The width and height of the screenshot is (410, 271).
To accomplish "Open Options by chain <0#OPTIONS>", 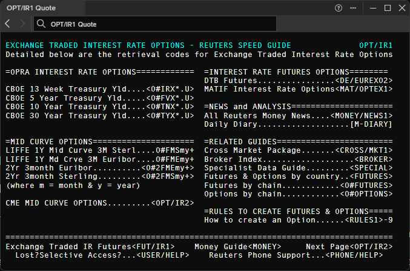I will coord(366,194).
